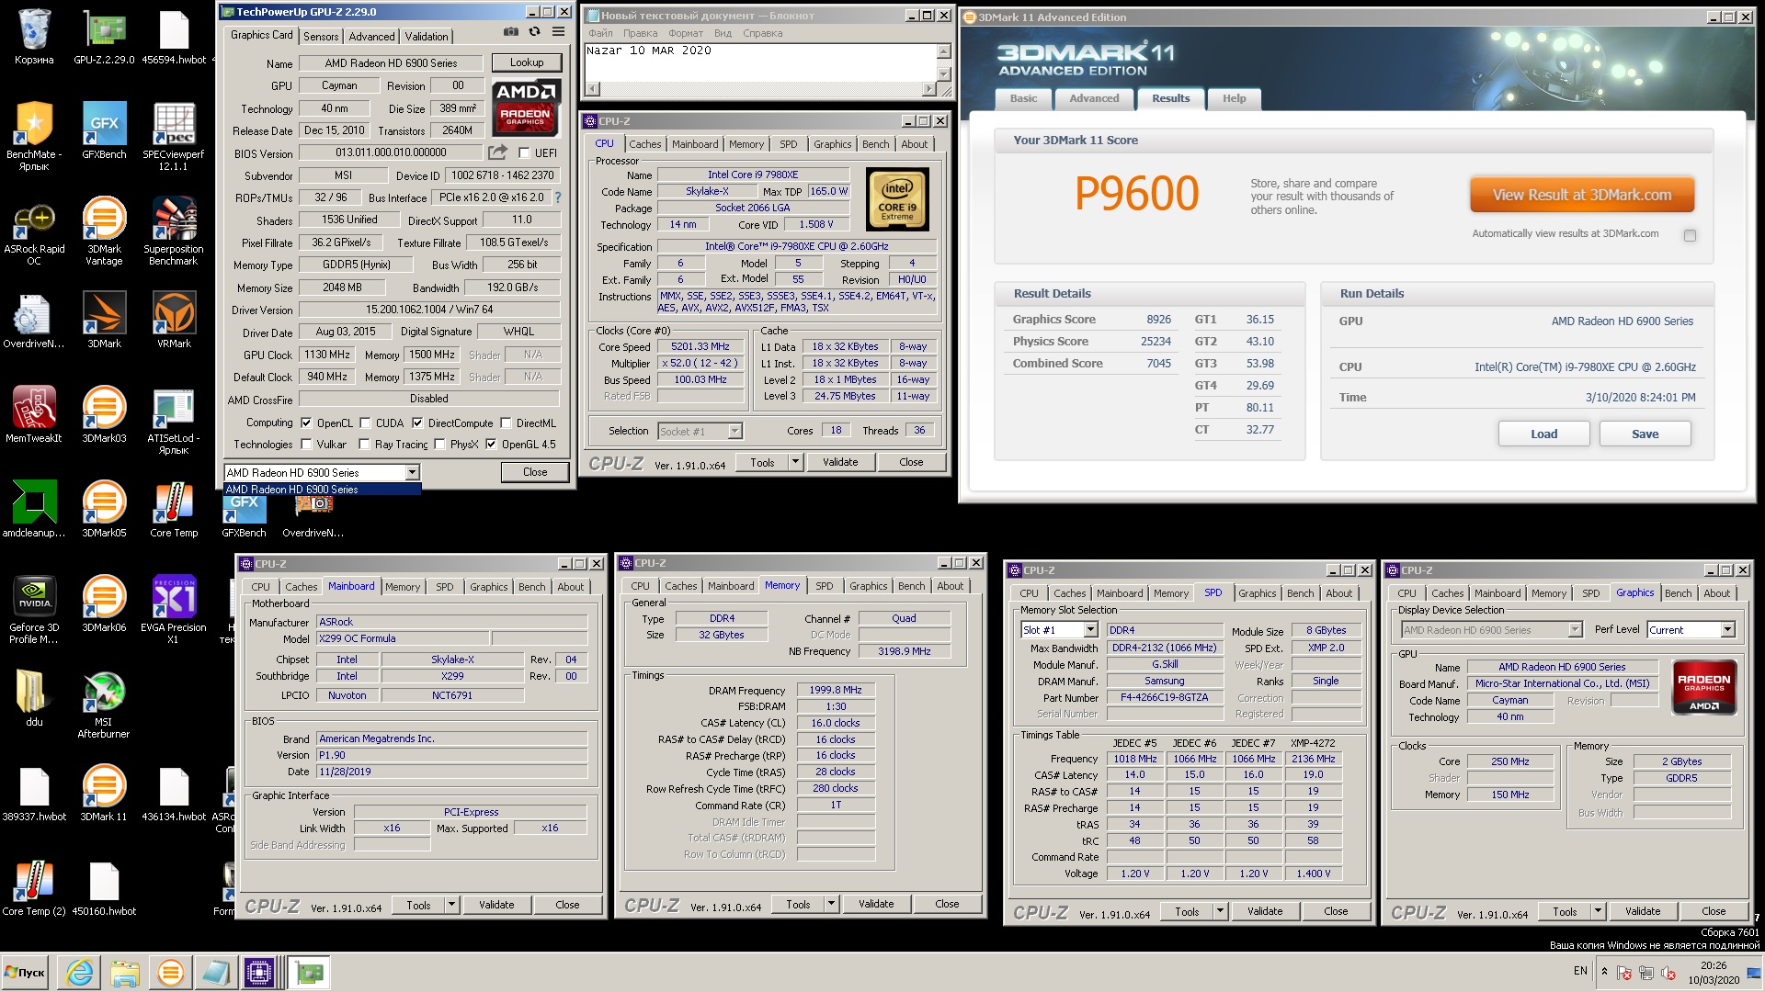
Task: Open Socket #1 selection dropdown
Action: point(734,431)
